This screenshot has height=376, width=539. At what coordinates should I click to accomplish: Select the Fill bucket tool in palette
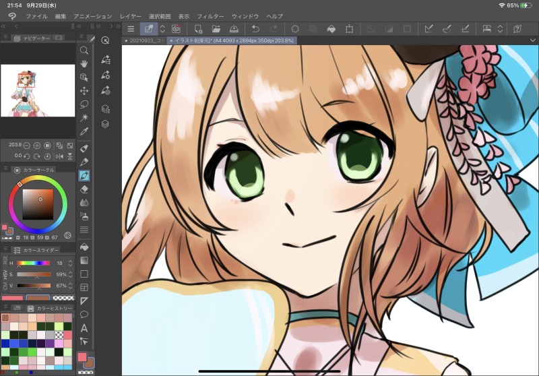point(84,247)
